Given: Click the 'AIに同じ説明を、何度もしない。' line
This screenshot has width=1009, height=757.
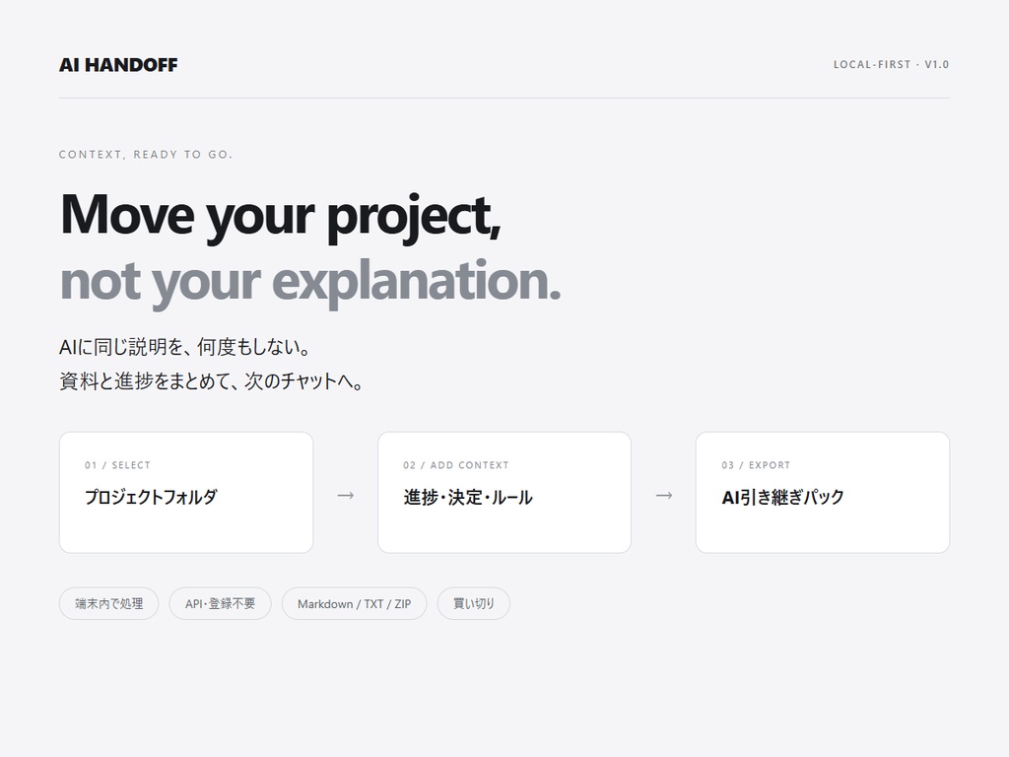Looking at the screenshot, I should pyautogui.click(x=185, y=347).
